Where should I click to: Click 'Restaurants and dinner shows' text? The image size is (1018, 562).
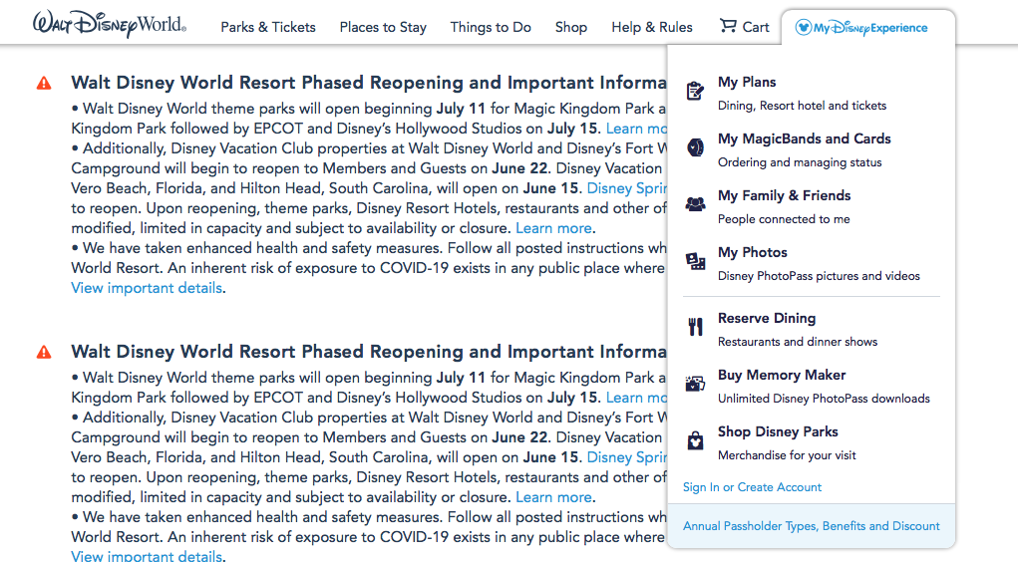pos(798,342)
